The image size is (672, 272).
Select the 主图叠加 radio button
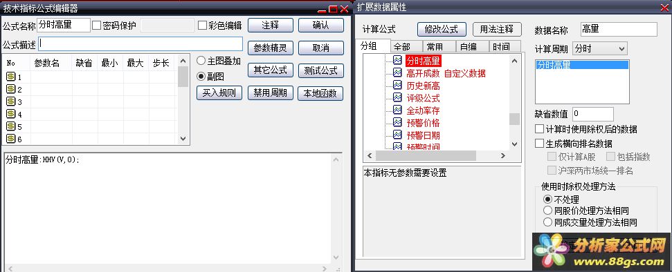pos(201,61)
